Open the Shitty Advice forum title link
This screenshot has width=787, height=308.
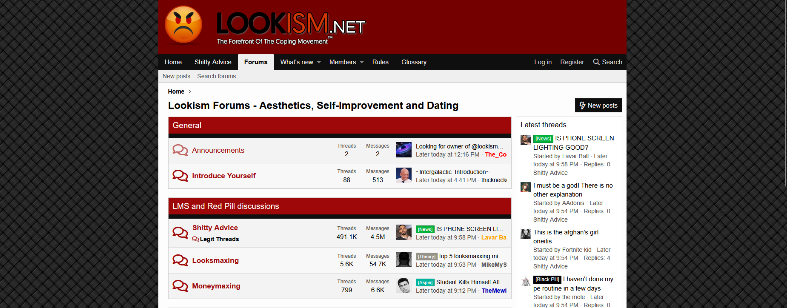point(215,228)
